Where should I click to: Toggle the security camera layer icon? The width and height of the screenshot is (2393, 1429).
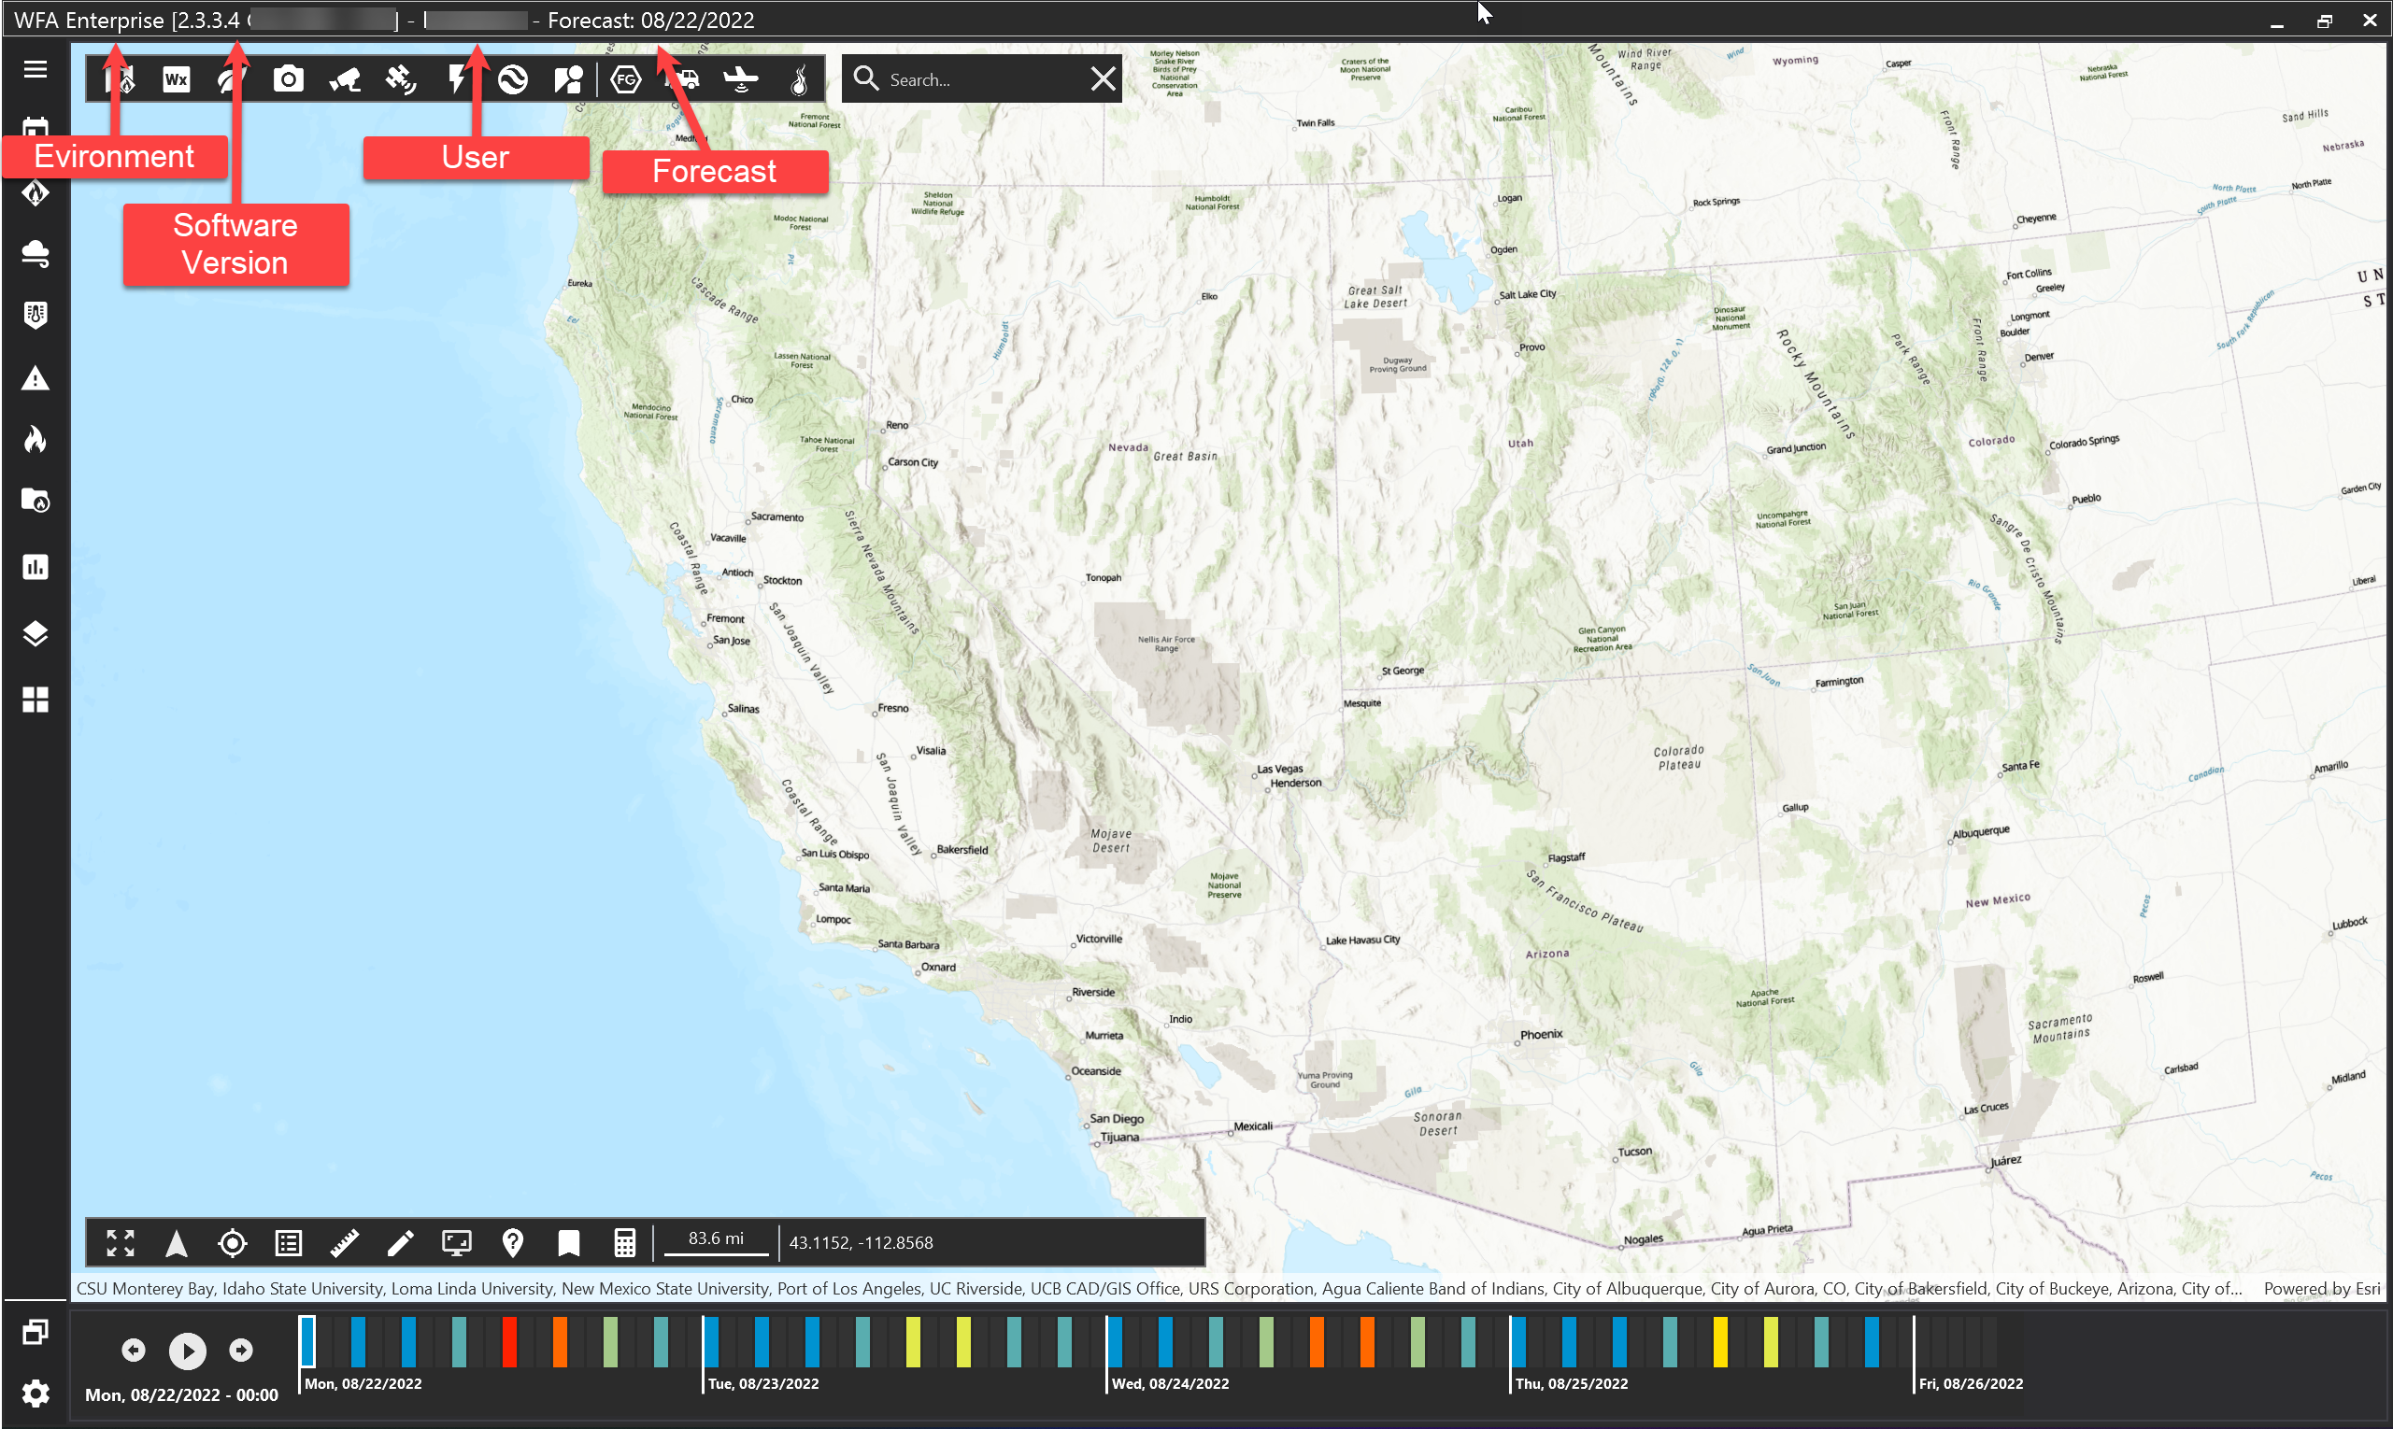[345, 79]
